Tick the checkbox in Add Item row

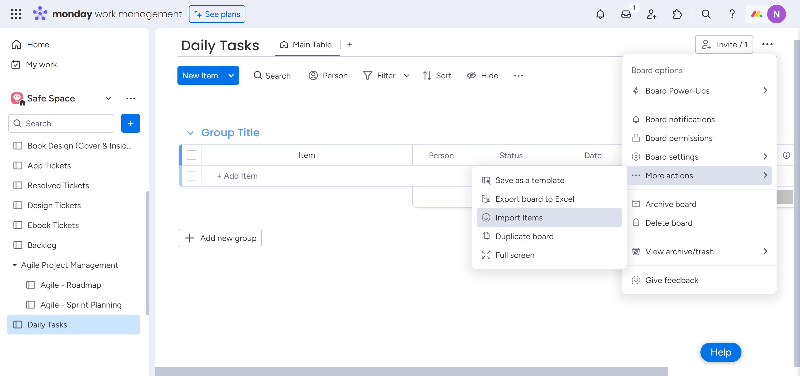[x=191, y=176]
